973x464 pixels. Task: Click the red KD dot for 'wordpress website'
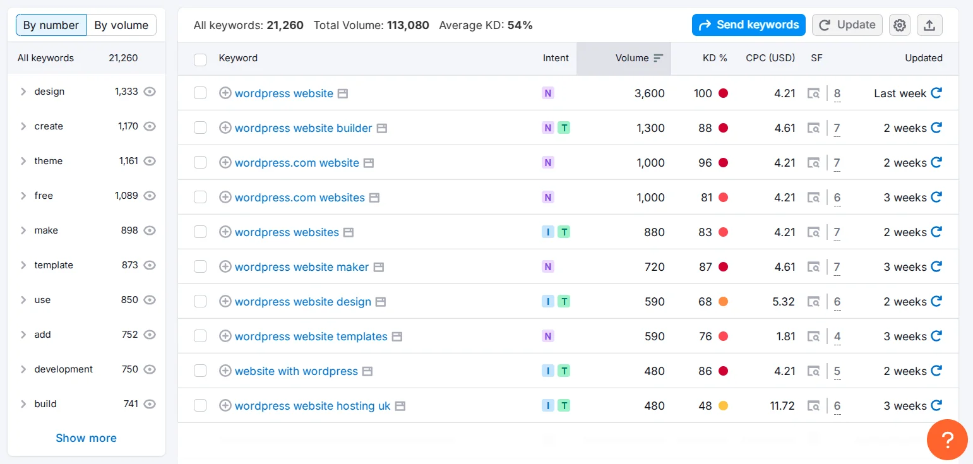click(723, 93)
